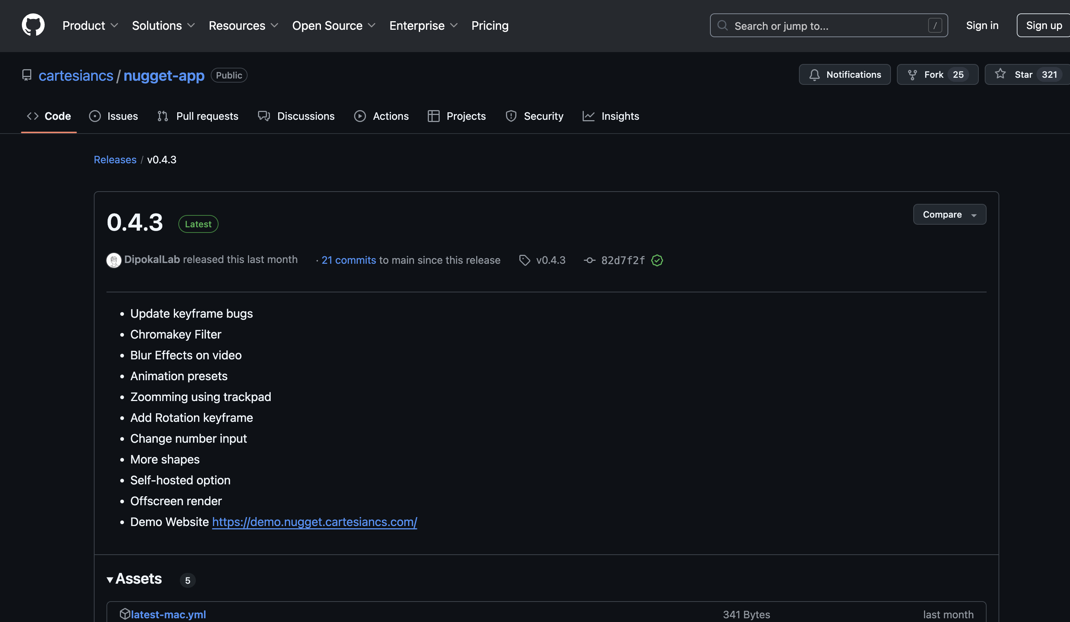This screenshot has width=1070, height=622.
Task: Click the repository icon beside cartesiancs
Action: pos(27,75)
